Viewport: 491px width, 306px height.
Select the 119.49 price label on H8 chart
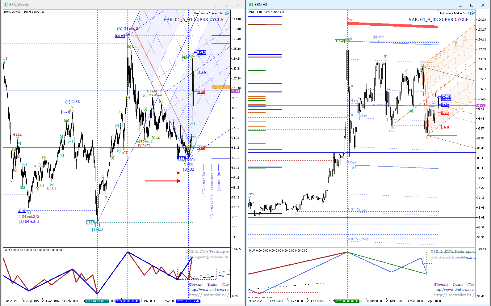point(340,41)
